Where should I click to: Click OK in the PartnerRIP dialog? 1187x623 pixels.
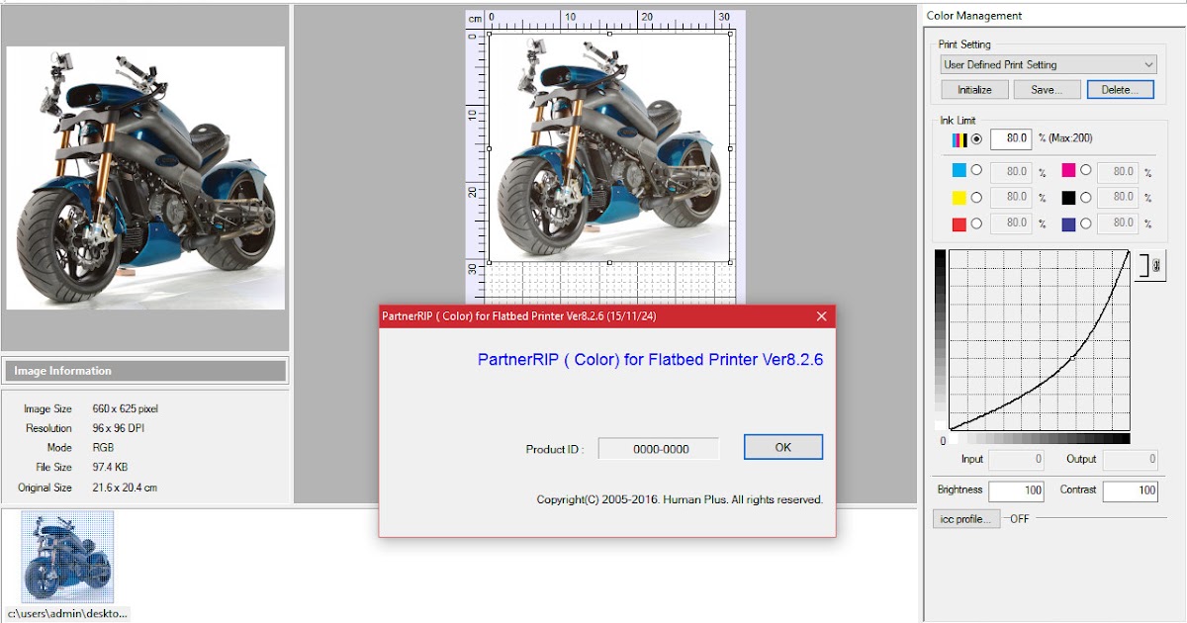click(783, 447)
